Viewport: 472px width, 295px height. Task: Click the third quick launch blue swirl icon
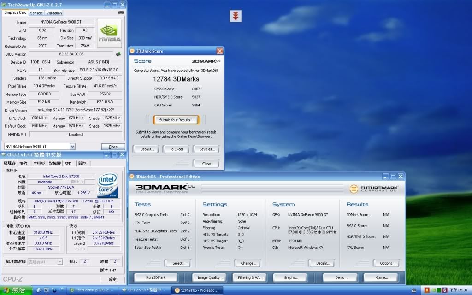point(54,290)
